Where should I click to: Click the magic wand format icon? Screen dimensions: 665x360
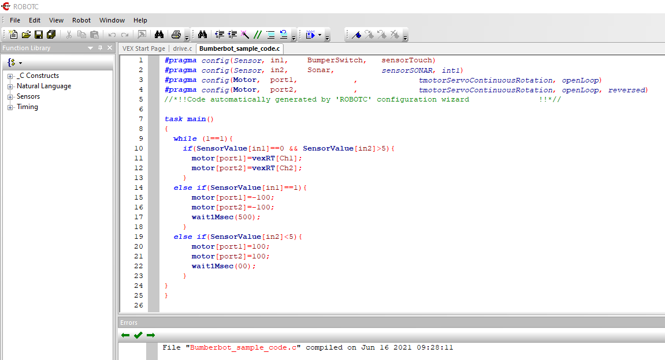click(x=245, y=35)
